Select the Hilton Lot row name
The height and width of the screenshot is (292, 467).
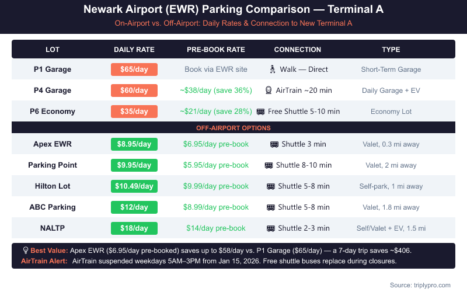click(53, 186)
